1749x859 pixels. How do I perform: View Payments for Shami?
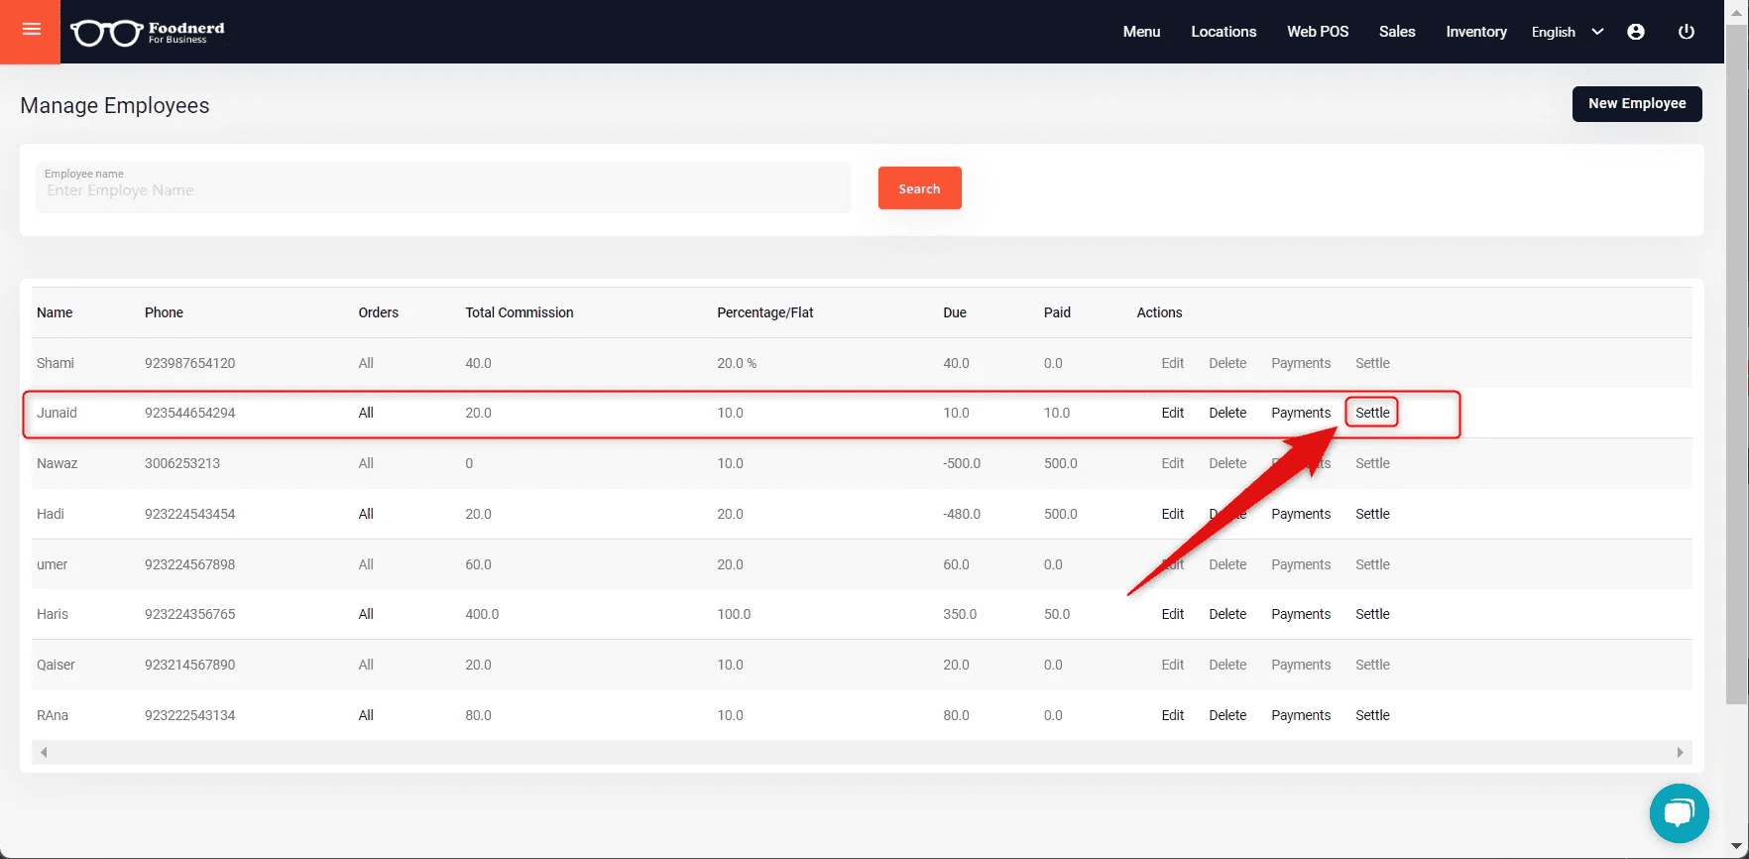coord(1301,363)
